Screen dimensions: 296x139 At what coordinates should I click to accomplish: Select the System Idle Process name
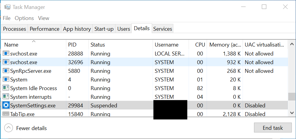tap(33, 88)
